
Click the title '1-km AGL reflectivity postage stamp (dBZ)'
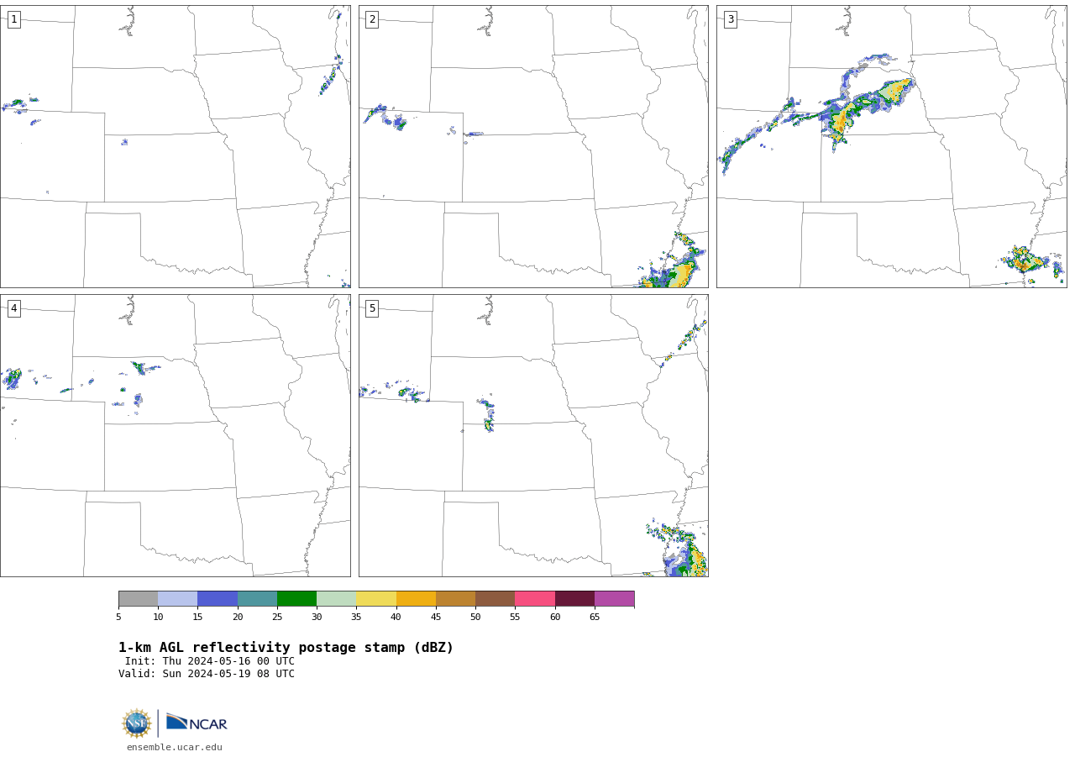286,648
